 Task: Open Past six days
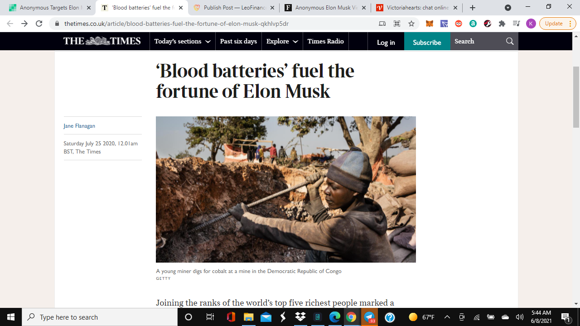point(238,41)
